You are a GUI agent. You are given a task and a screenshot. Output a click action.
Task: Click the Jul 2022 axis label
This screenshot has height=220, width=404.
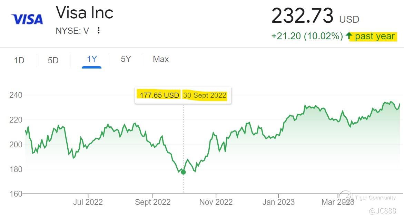click(88, 202)
